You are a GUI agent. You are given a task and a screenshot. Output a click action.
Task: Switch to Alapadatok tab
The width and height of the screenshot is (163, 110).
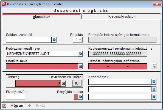tap(42, 17)
